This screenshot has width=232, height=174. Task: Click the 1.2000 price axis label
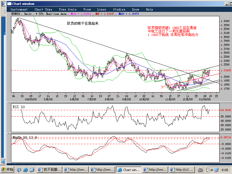click(225, 77)
